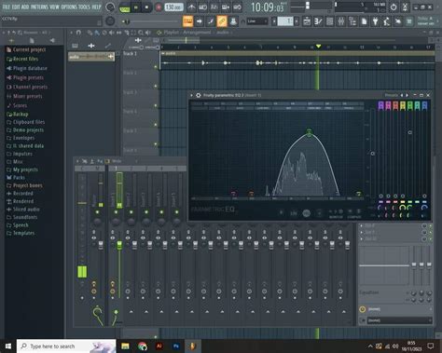Select Soundfonts in the browser

(21, 217)
